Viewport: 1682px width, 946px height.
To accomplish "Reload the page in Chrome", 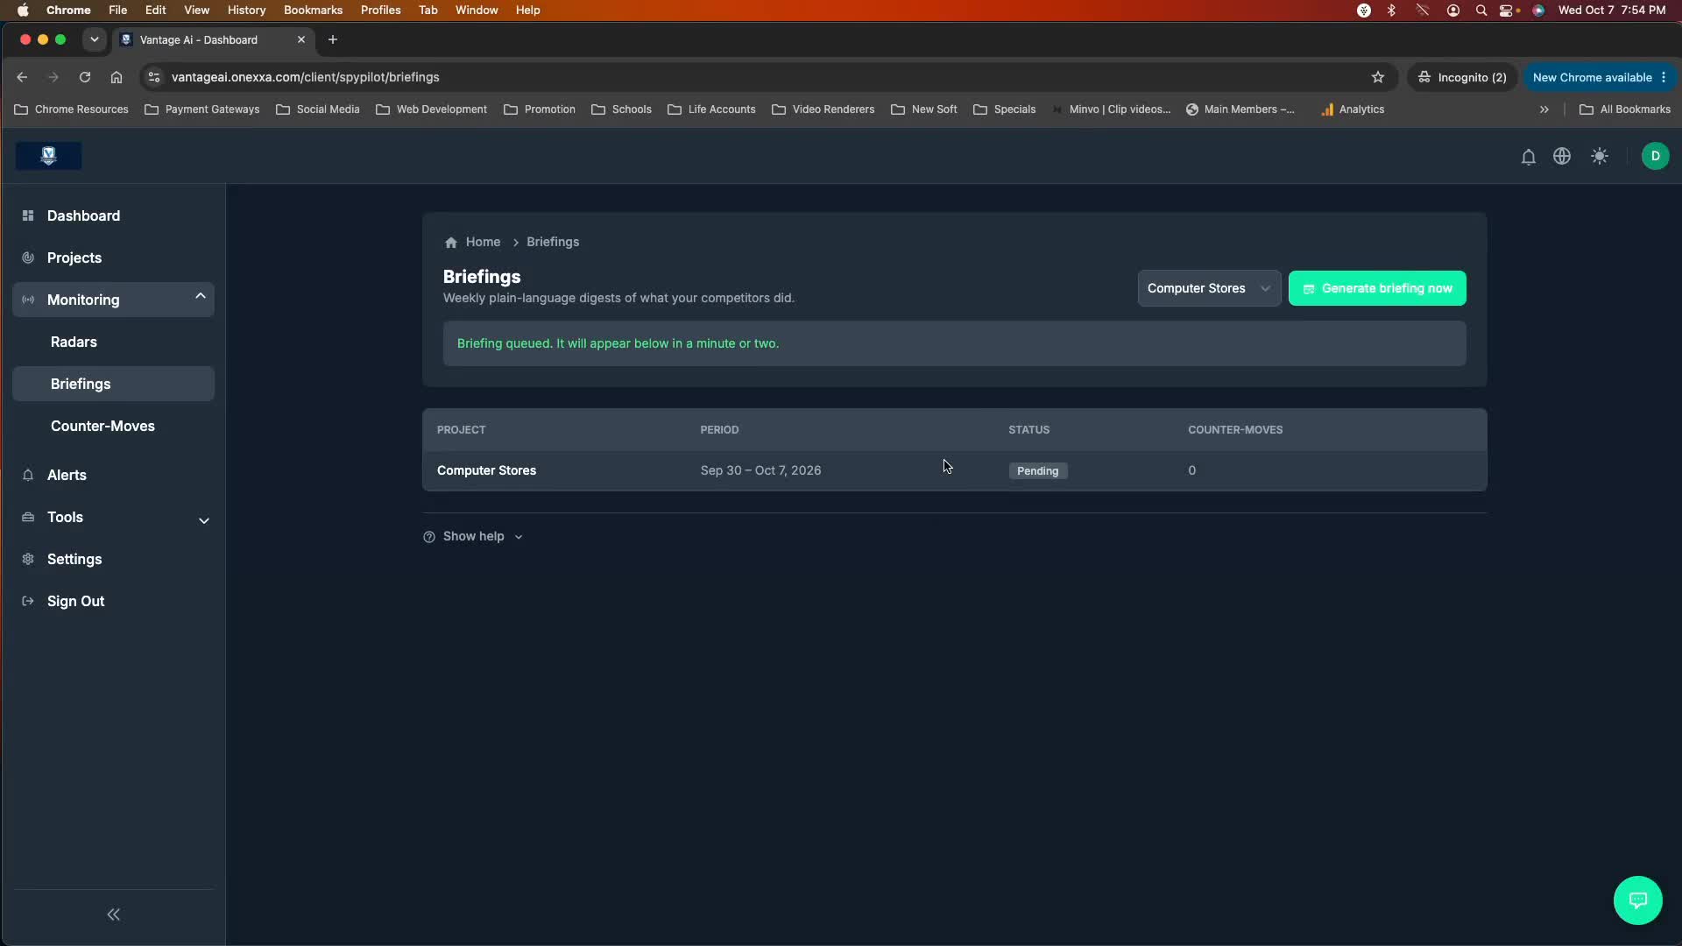I will [85, 77].
